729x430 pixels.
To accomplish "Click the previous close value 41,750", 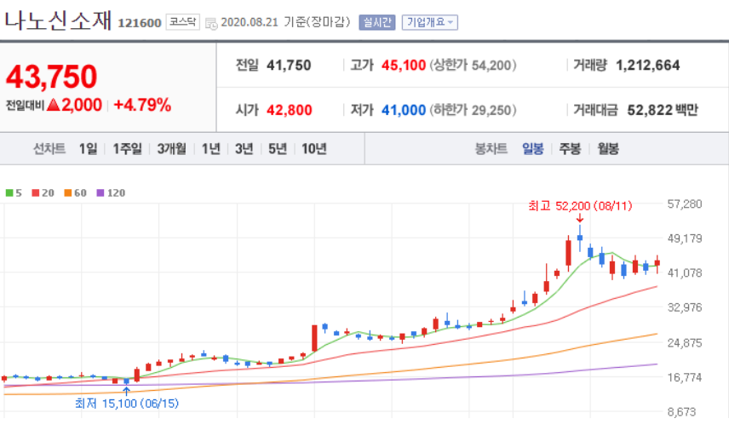I will pos(289,66).
